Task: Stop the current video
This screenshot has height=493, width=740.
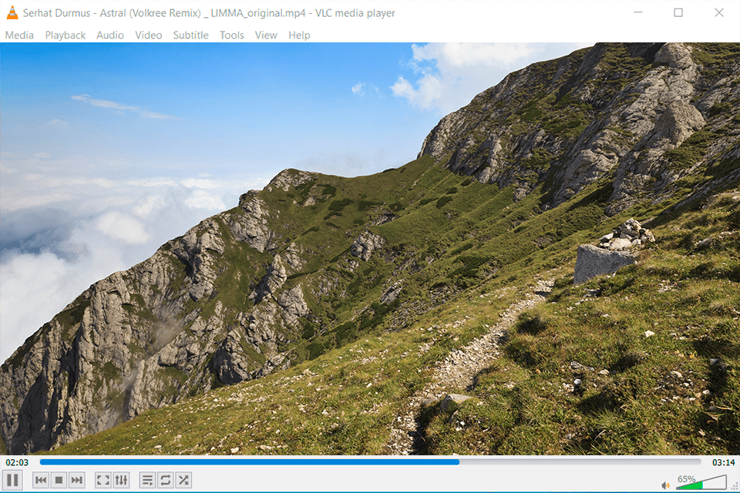Action: click(58, 479)
